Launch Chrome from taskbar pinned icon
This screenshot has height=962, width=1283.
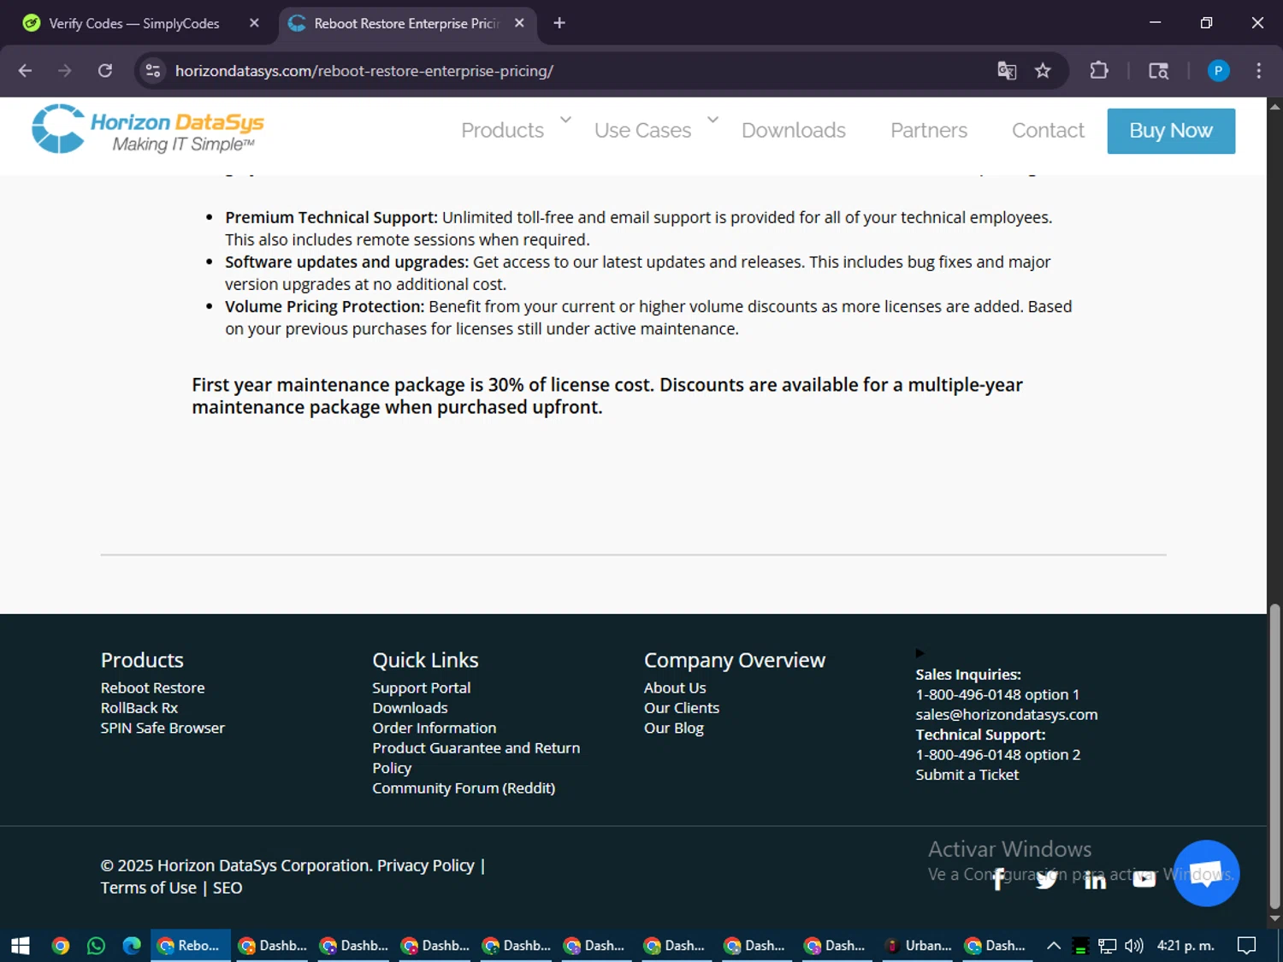61,946
